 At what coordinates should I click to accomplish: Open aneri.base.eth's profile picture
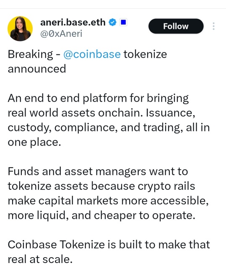(x=20, y=28)
